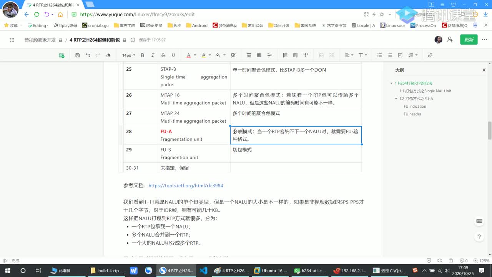Open the rfc3984 reference link

click(186, 185)
